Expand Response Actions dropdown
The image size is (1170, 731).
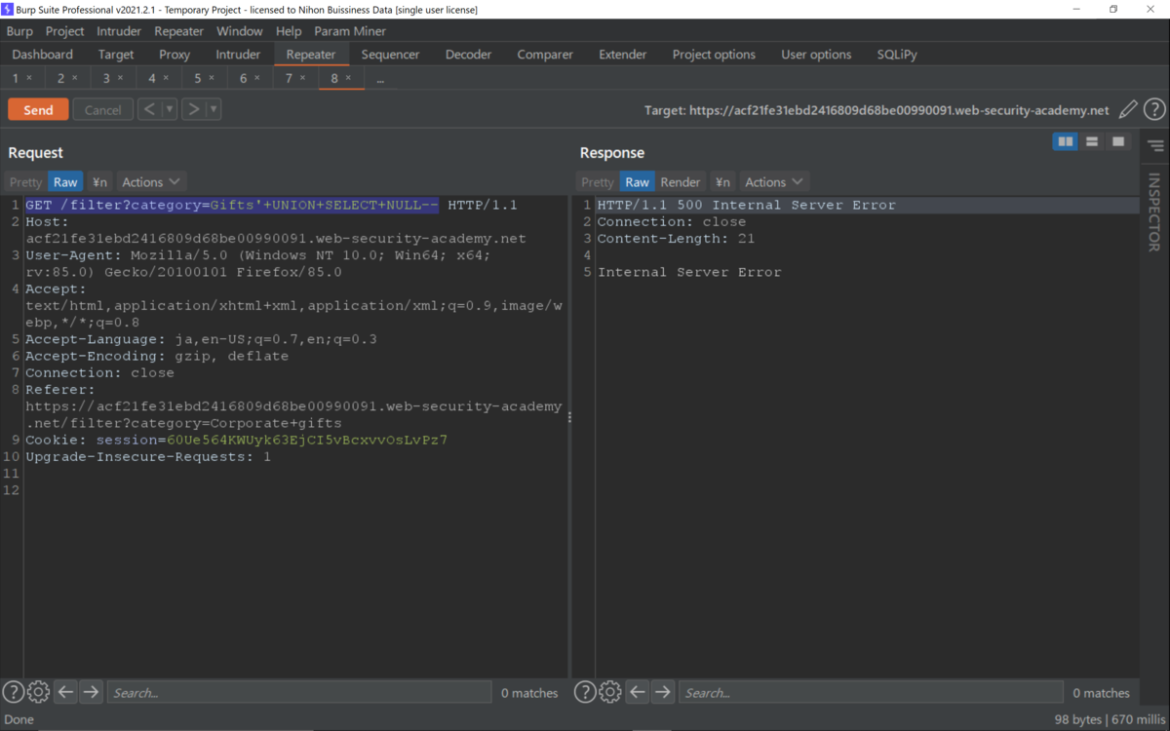coord(774,182)
